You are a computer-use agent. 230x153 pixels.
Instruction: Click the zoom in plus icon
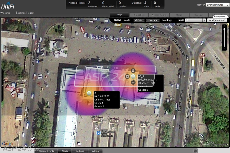(x=224, y=26)
